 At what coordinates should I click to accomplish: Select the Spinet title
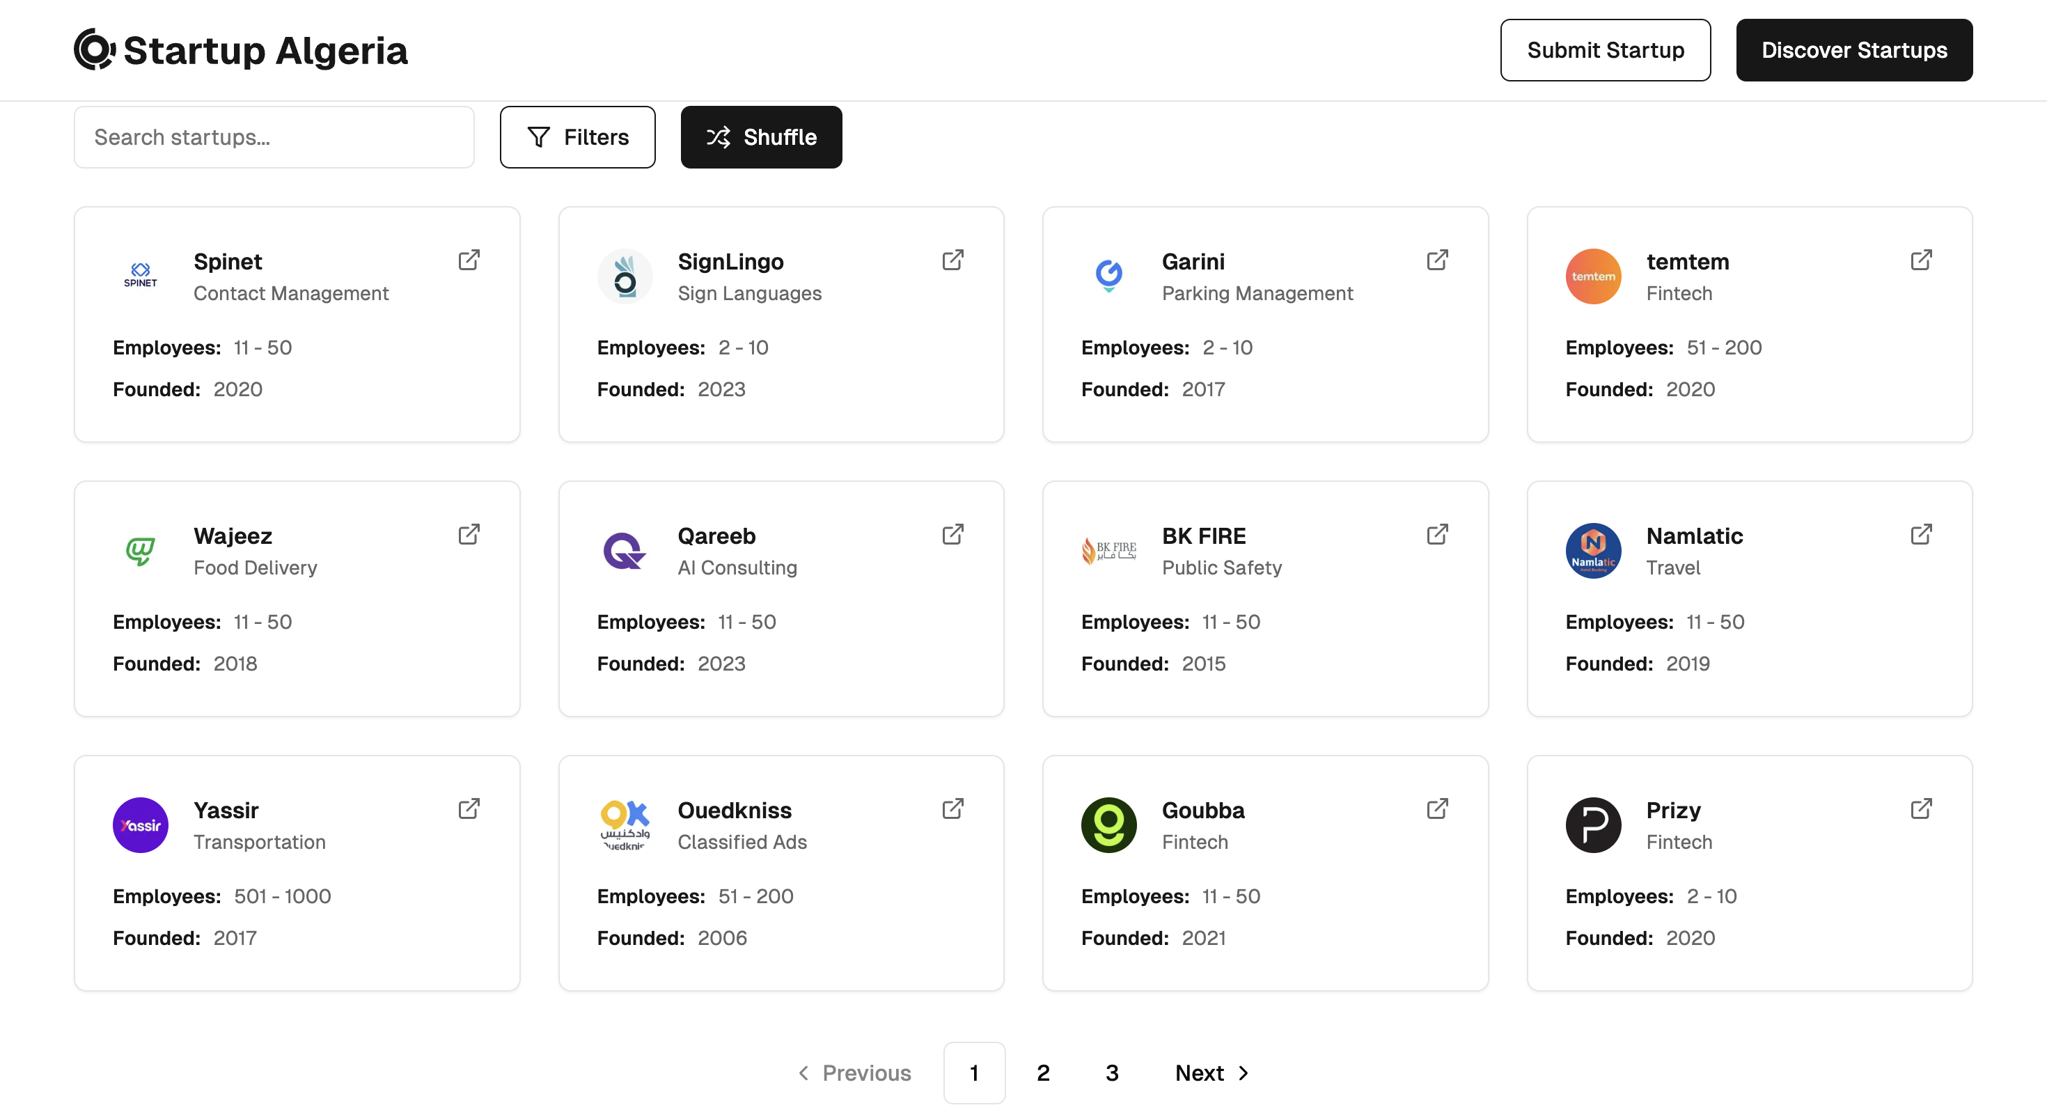coord(227,261)
